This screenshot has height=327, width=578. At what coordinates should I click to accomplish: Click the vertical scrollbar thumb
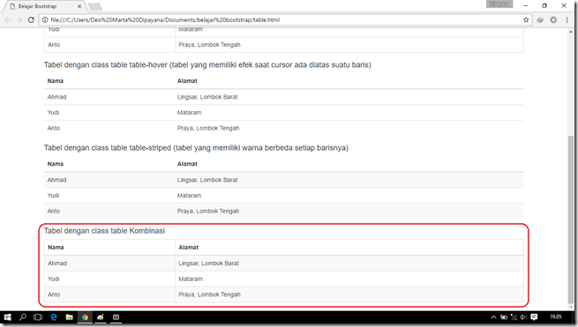click(571, 219)
